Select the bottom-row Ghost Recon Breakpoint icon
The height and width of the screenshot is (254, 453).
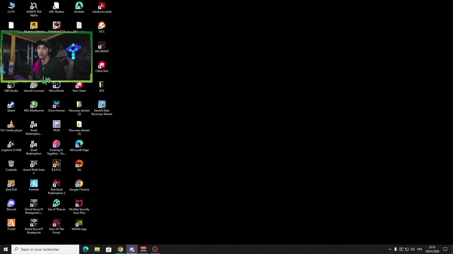34,227
